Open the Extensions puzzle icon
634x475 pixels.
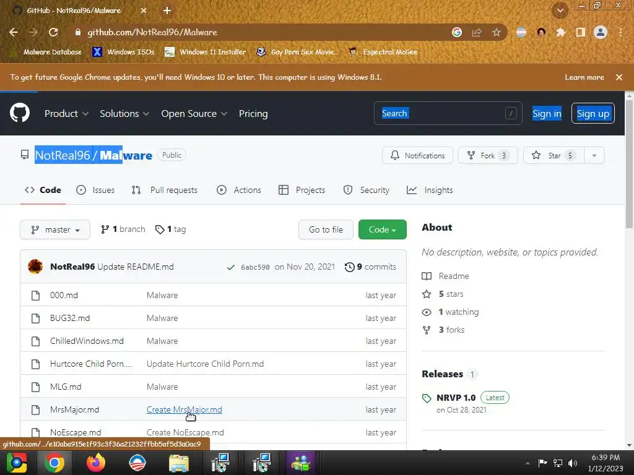pyautogui.click(x=560, y=32)
